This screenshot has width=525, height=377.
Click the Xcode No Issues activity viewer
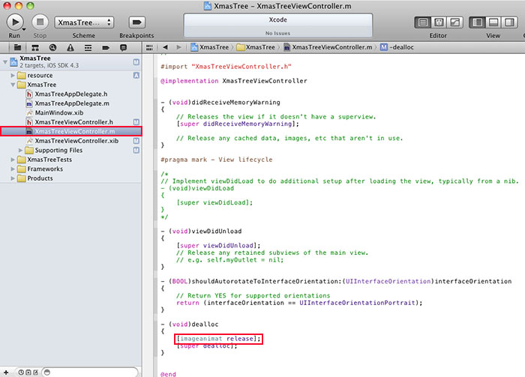[278, 25]
